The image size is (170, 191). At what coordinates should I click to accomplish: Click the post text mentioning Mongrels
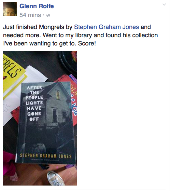click(81, 35)
